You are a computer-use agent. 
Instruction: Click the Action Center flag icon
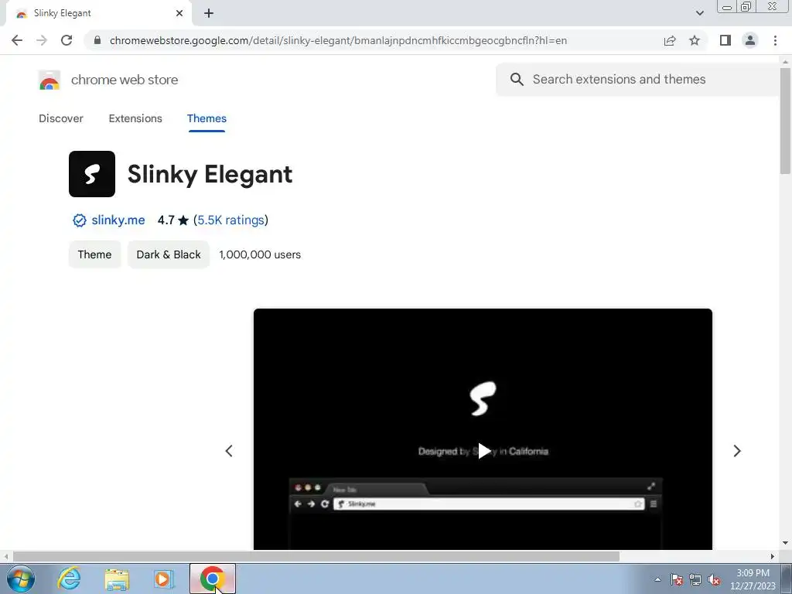point(677,579)
